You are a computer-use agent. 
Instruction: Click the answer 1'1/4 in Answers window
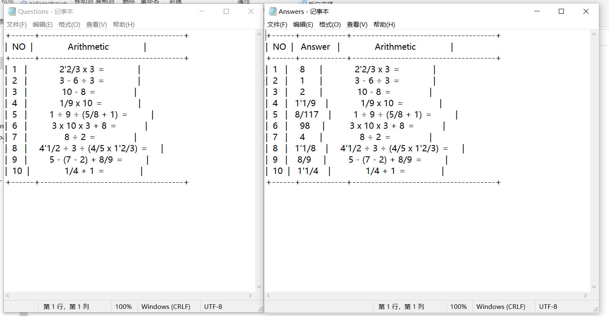pyautogui.click(x=308, y=171)
